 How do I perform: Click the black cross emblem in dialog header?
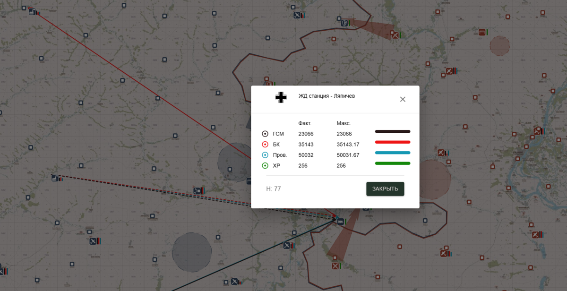pos(281,97)
